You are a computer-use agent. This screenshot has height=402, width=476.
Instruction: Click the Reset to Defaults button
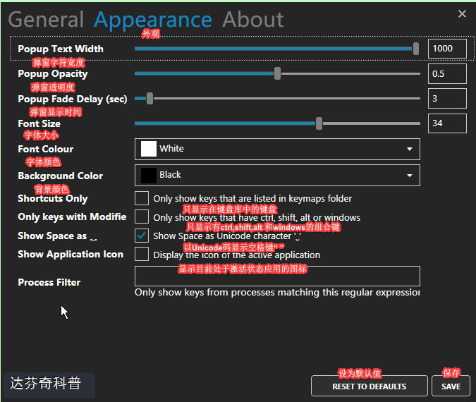point(369,386)
